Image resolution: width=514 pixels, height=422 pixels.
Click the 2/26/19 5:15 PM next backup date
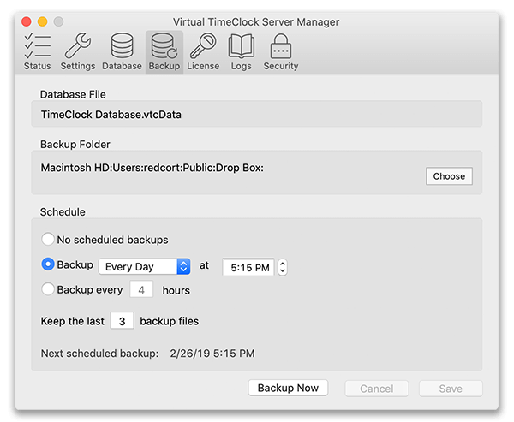point(212,354)
